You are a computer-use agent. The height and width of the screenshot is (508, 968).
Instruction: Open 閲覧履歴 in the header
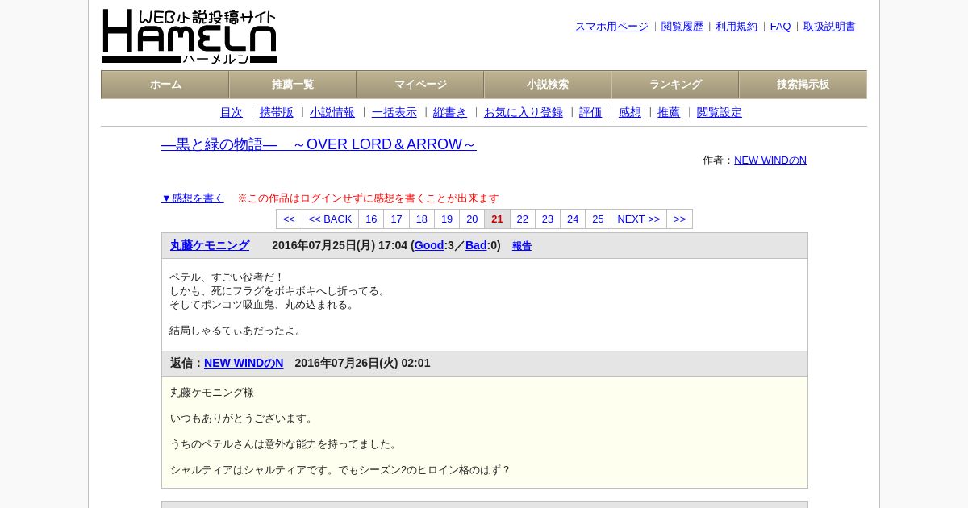[682, 27]
